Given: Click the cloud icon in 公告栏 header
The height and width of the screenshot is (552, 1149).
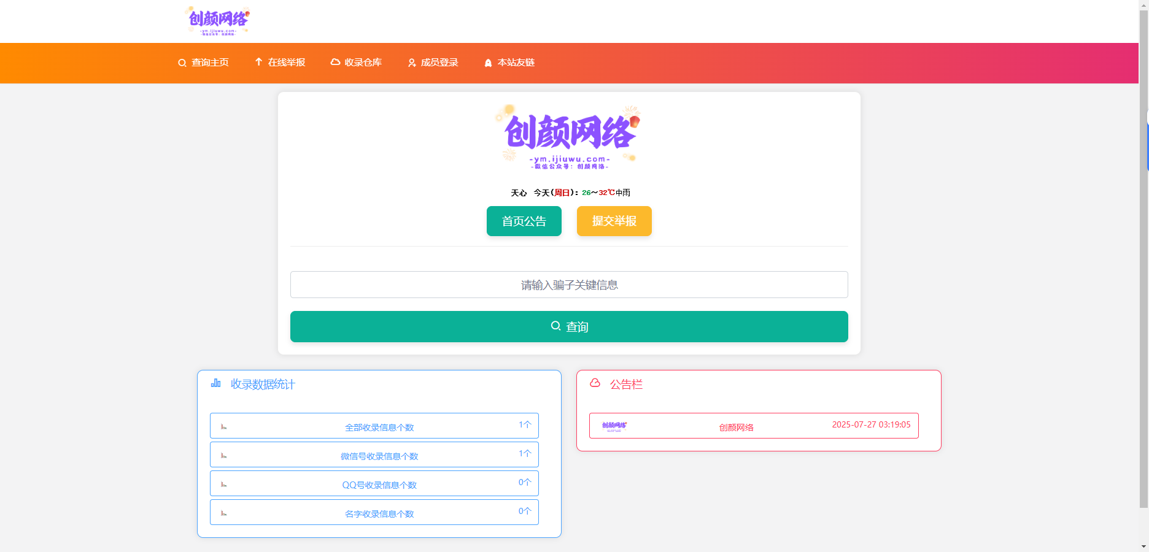Looking at the screenshot, I should 595,384.
